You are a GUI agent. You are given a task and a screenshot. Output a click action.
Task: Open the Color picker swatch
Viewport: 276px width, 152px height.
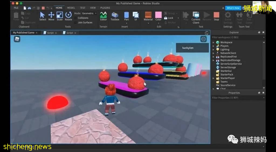pyautogui.click(x=158, y=15)
